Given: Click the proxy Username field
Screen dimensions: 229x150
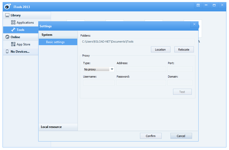Looking at the screenshot, I should pos(99,83).
